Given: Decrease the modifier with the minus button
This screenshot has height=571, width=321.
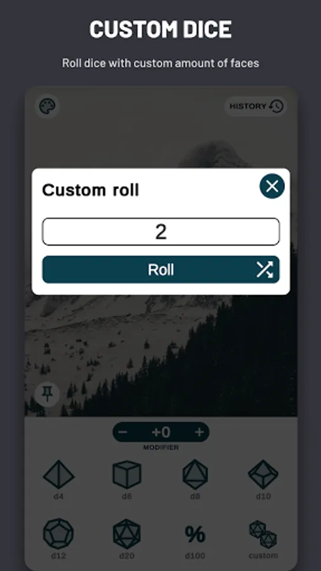Looking at the screenshot, I should (x=123, y=432).
